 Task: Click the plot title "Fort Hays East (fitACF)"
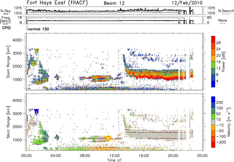[x=57, y=3]
